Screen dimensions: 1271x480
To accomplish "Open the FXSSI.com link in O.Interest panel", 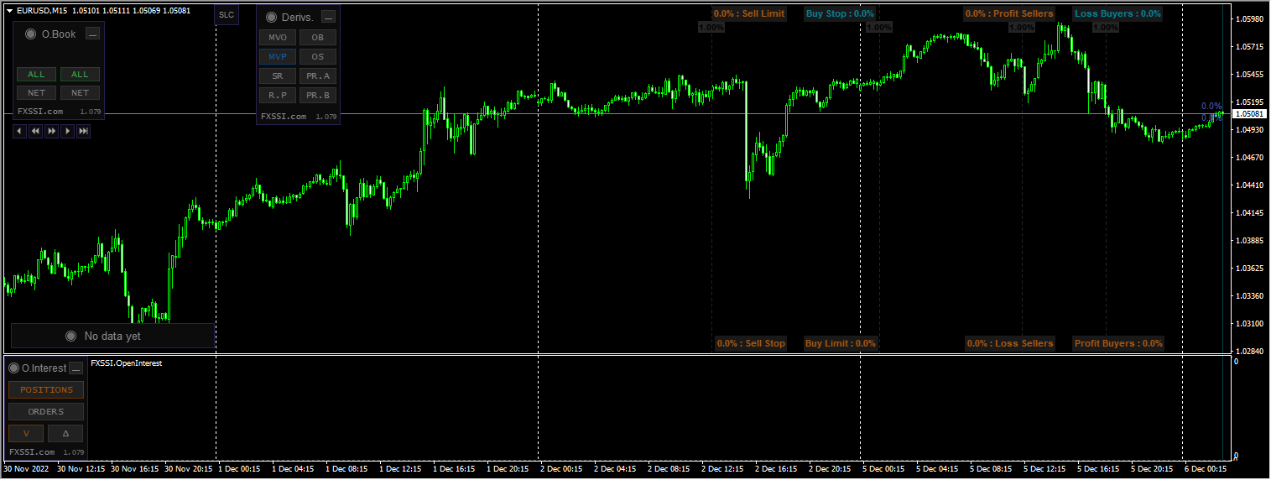I will (x=32, y=452).
